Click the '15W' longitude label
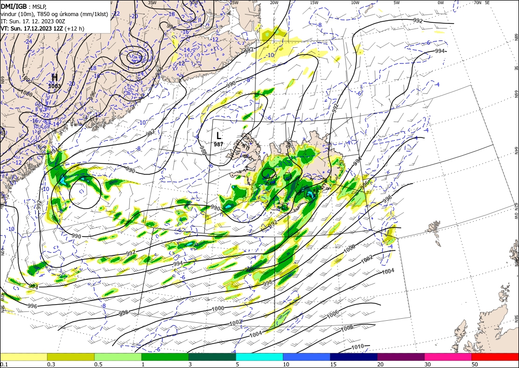 (x=314, y=3)
